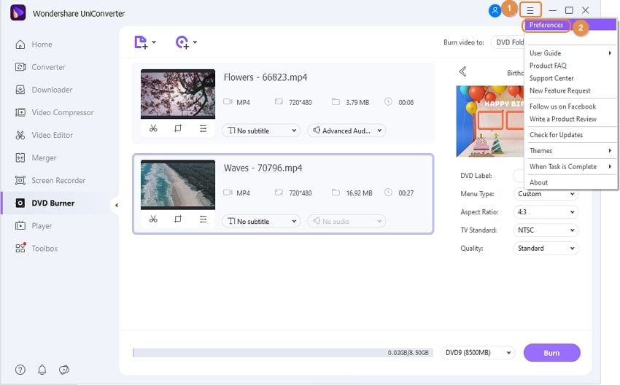
Task: Open When Task is Complete submenu
Action: pos(570,166)
